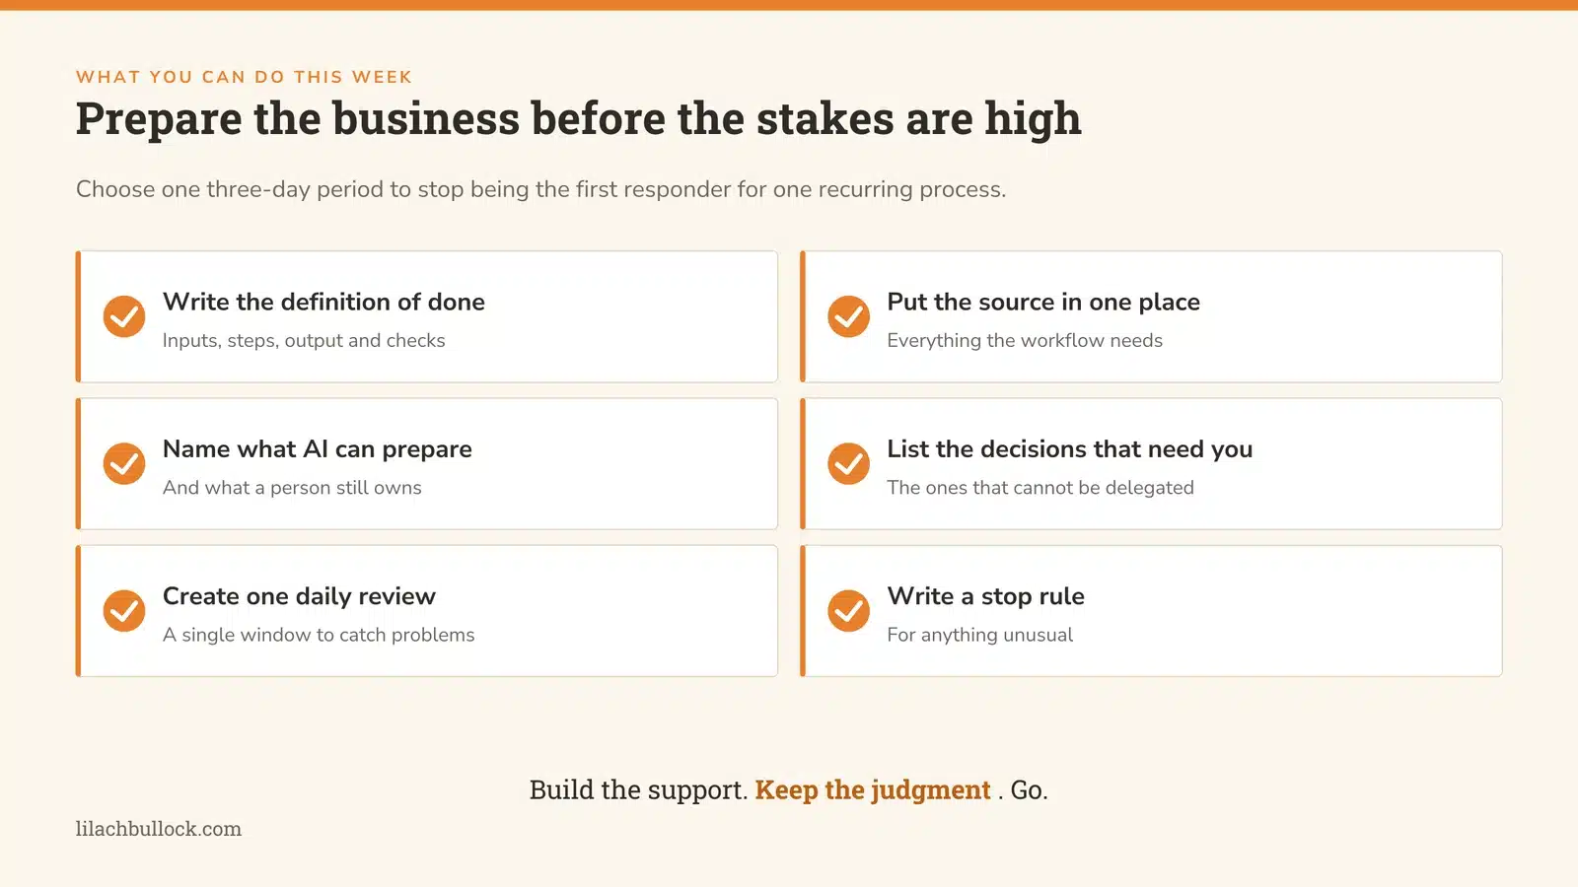Image resolution: width=1578 pixels, height=887 pixels.
Task: Open the lilachbullock.com link
Action: click(x=159, y=829)
